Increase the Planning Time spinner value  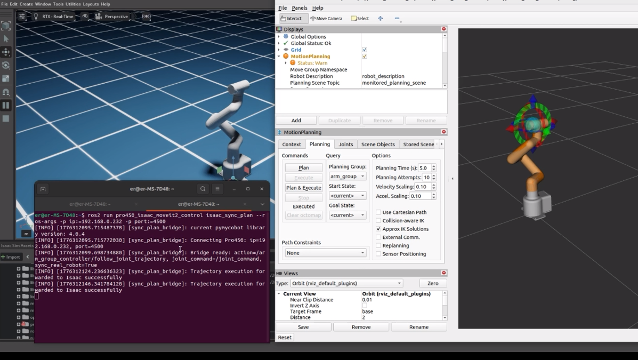[434, 166]
